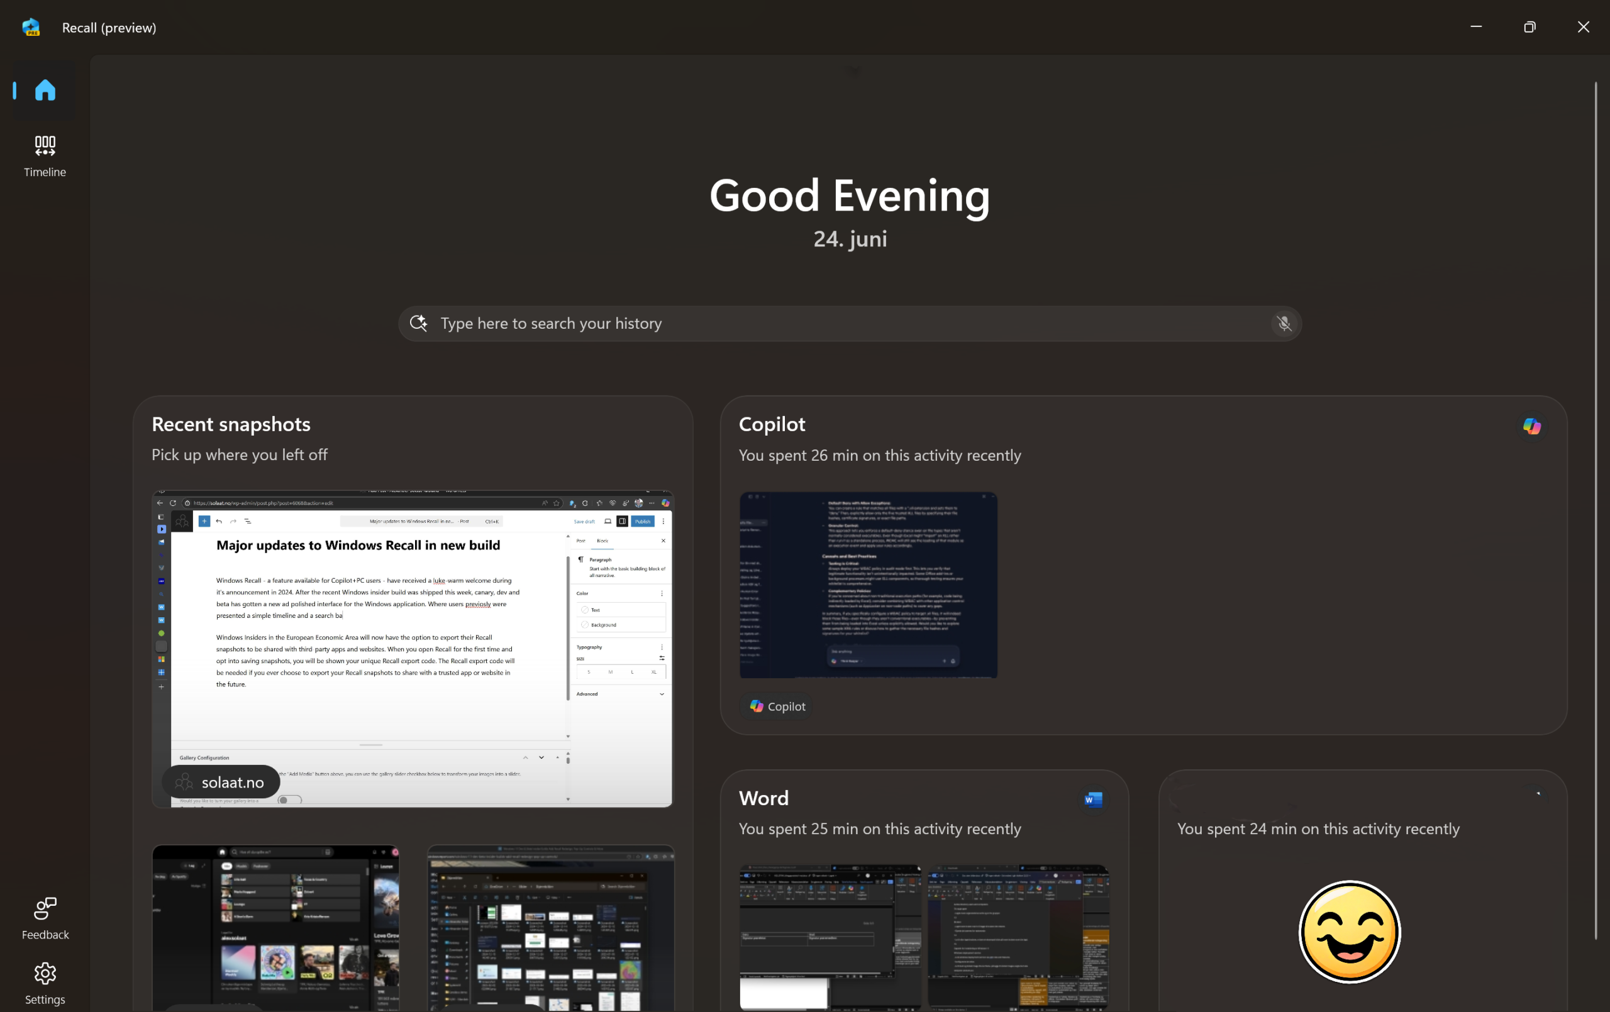Click the Recent snapshots heading
1610x1012 pixels.
click(x=231, y=424)
